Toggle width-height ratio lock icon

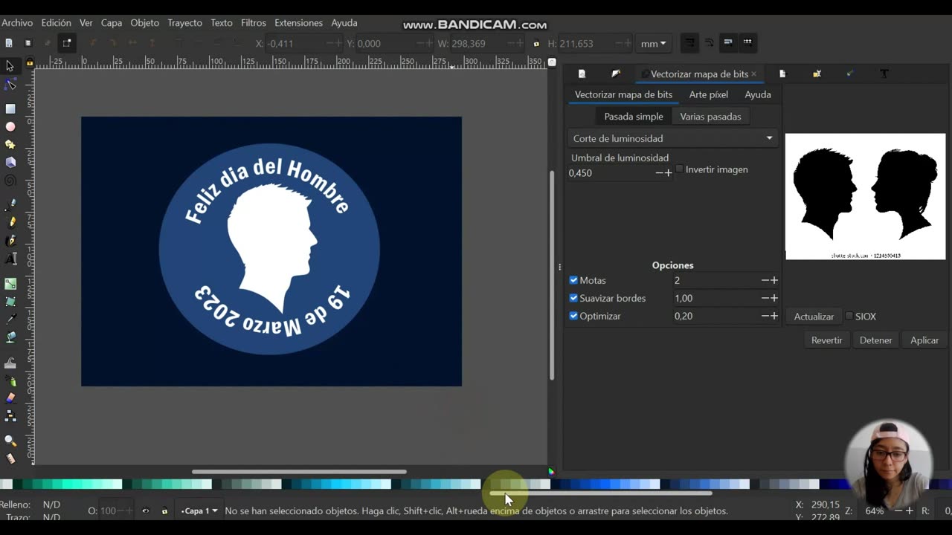pos(536,44)
